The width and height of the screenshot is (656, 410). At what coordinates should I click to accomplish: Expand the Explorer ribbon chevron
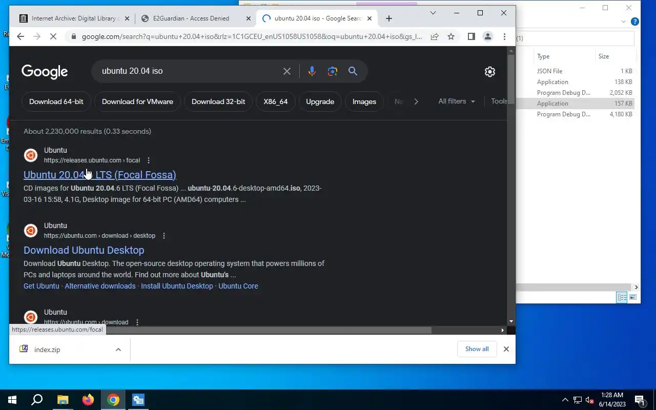pos(624,22)
